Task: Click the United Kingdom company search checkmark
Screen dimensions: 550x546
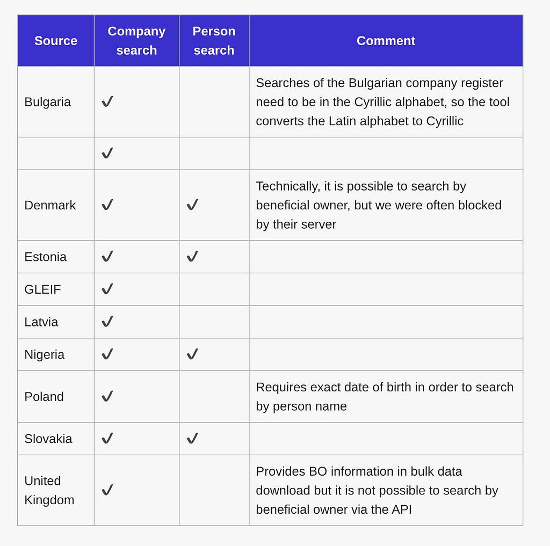Action: (107, 490)
